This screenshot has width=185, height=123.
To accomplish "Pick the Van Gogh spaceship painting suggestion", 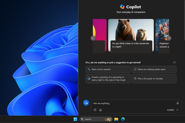I will [108, 79].
